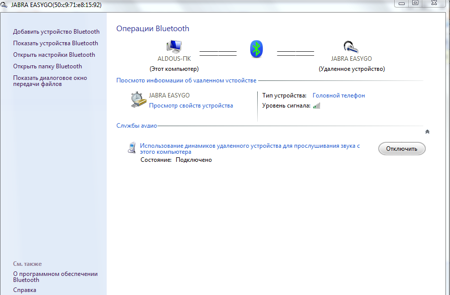Close the JABRA EASYGO window
This screenshot has width=450, height=295.
click(x=434, y=4)
